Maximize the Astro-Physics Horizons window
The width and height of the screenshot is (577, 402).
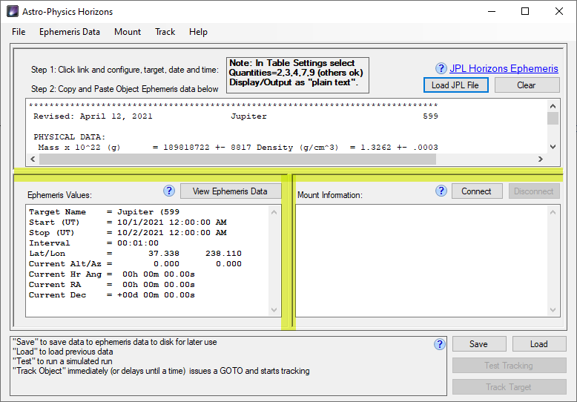pyautogui.click(x=525, y=11)
